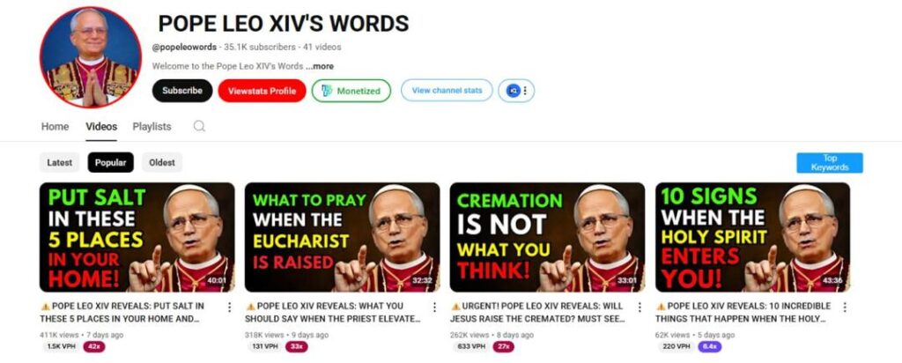This screenshot has height=363, width=902.
Task: Select the Latest sort filter chip
Action: (60, 162)
